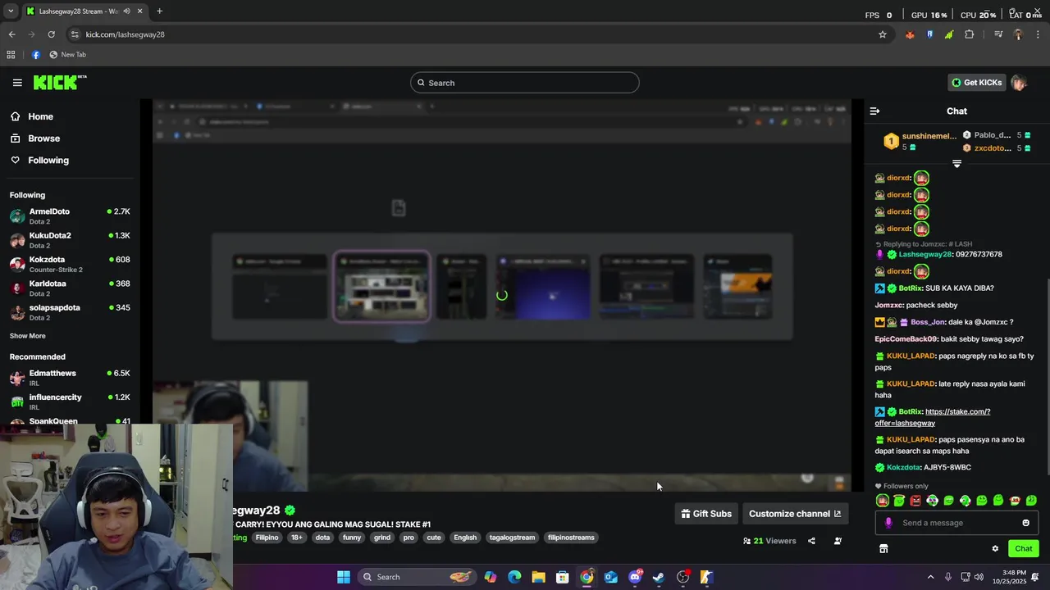Open File Explorer from taskbar
1050x590 pixels.
pos(538,577)
